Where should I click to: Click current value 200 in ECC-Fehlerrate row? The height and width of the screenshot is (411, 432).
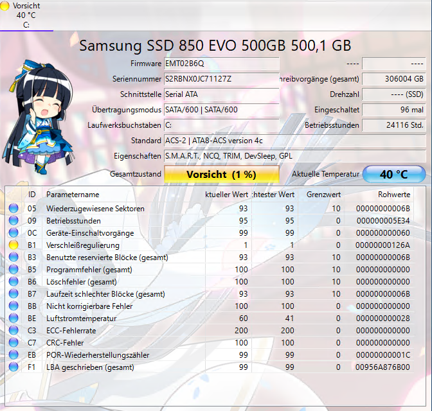[x=241, y=331]
